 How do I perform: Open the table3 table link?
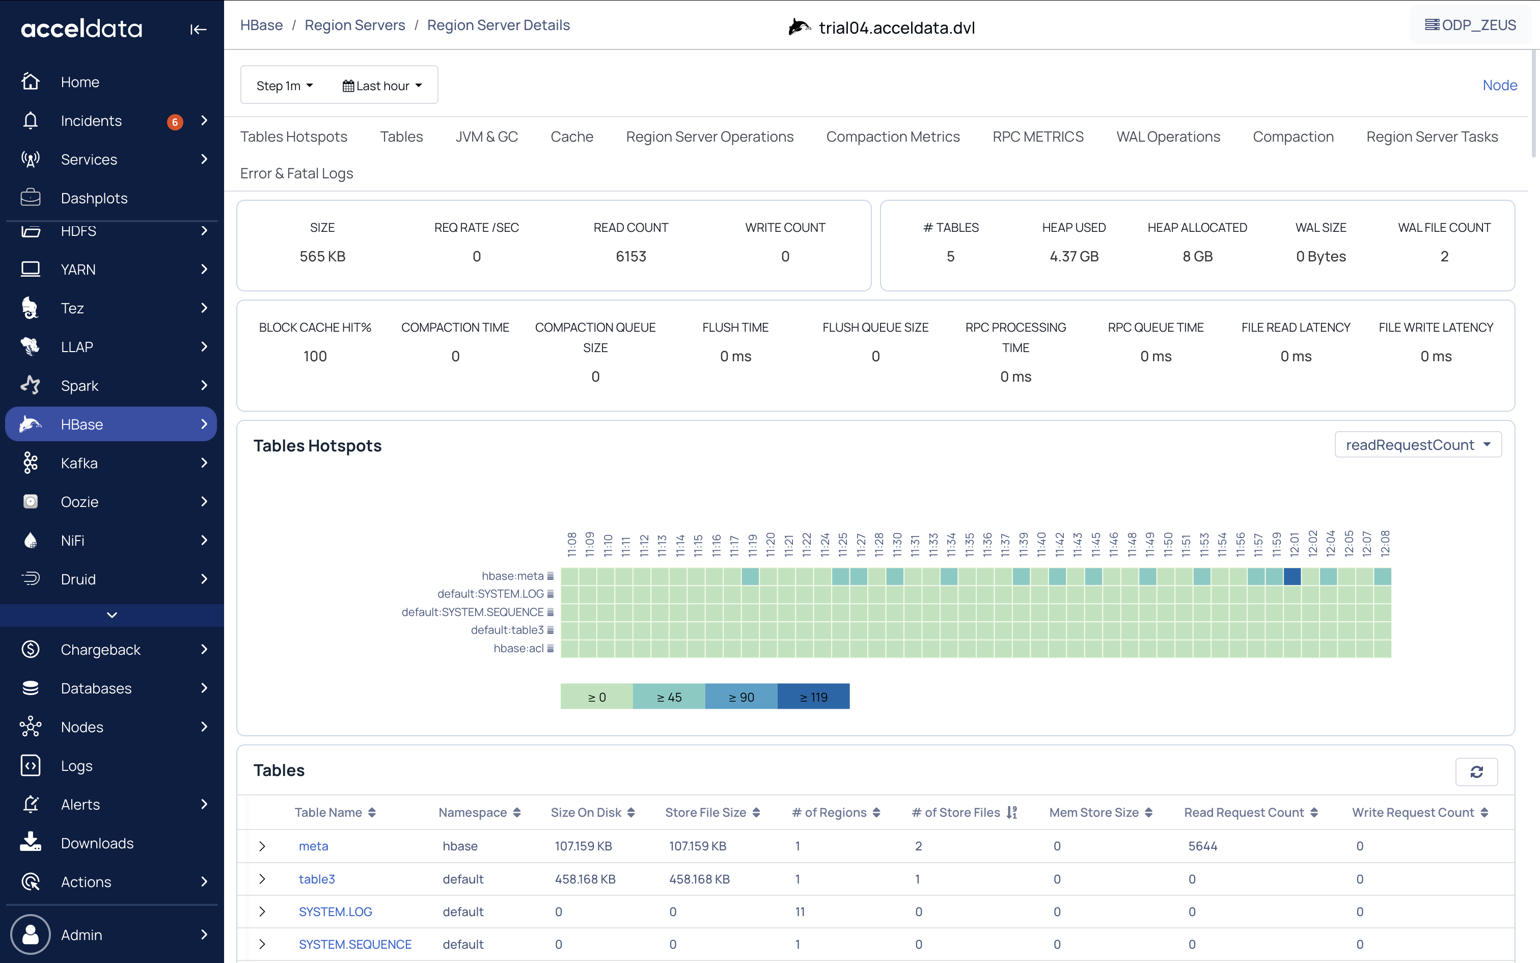tap(316, 879)
